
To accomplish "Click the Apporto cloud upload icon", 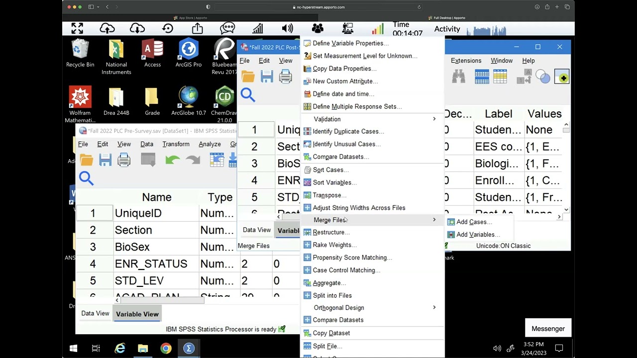I will [107, 28].
